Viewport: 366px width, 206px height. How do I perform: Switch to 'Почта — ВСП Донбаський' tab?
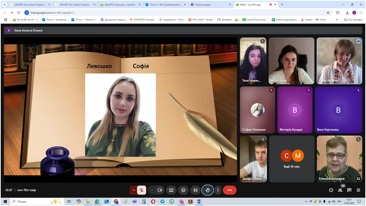click(x=165, y=4)
